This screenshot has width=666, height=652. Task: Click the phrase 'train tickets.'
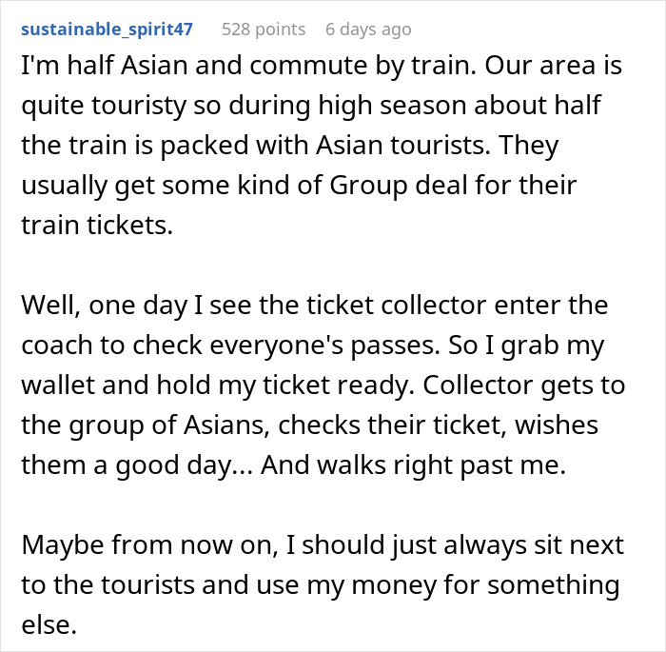[x=97, y=225]
